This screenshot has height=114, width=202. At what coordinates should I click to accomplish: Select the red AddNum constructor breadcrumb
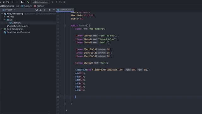pyautogui.click(x=39, y=6)
